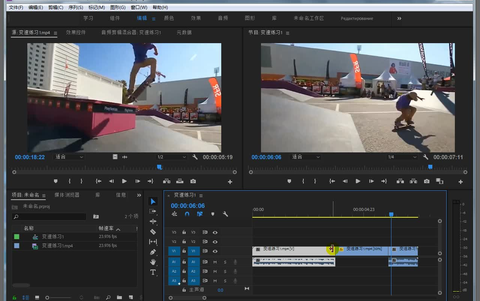Open Program monitor playback resolution 1/4 dropdown
Image resolution: width=480 pixels, height=301 pixels.
tap(402, 157)
